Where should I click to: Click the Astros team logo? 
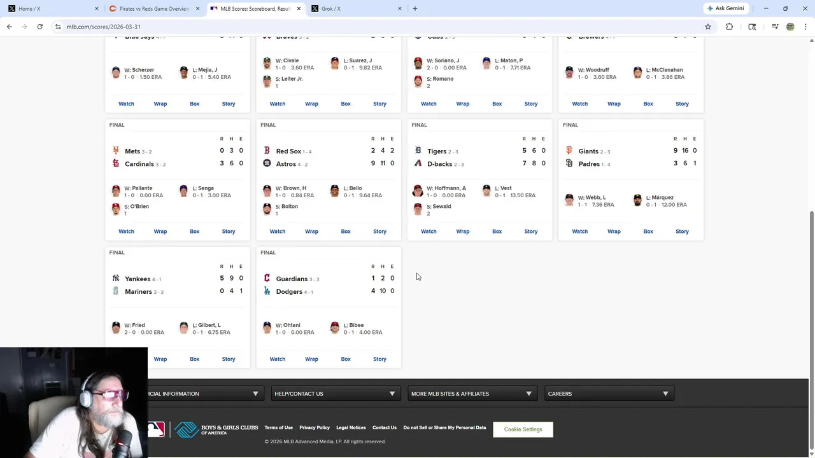267,163
